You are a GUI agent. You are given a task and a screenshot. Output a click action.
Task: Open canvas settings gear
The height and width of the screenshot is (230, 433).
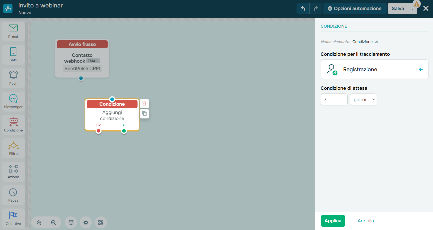86,223
